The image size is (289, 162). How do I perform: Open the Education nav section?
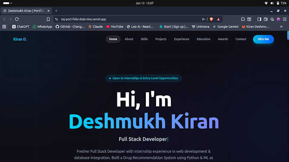coord(204,39)
